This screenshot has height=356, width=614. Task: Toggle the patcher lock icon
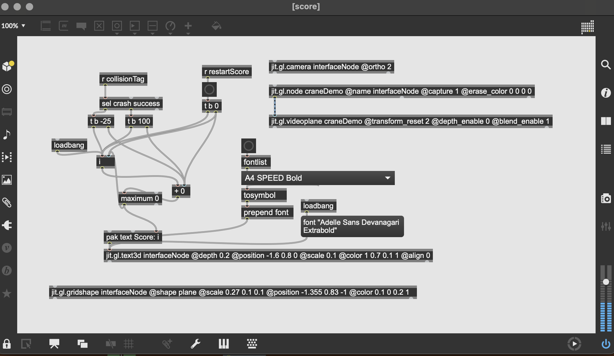click(x=7, y=344)
